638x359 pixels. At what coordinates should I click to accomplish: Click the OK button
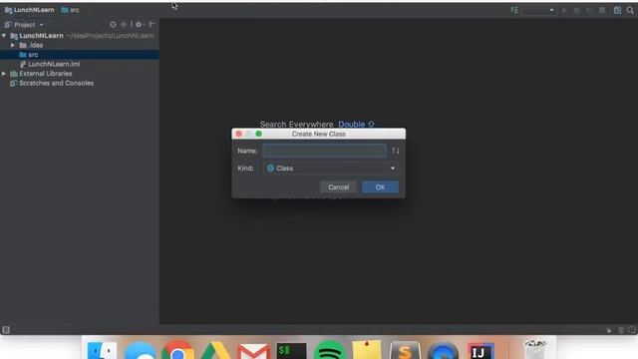point(380,186)
